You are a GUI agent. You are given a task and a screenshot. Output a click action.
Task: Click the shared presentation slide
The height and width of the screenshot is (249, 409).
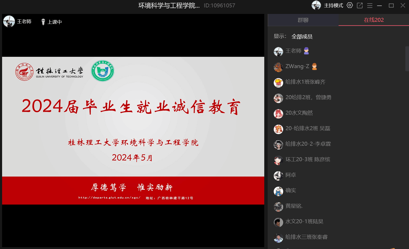point(133,130)
